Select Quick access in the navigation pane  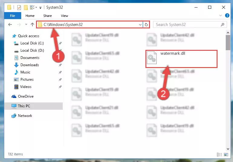coord(26,36)
